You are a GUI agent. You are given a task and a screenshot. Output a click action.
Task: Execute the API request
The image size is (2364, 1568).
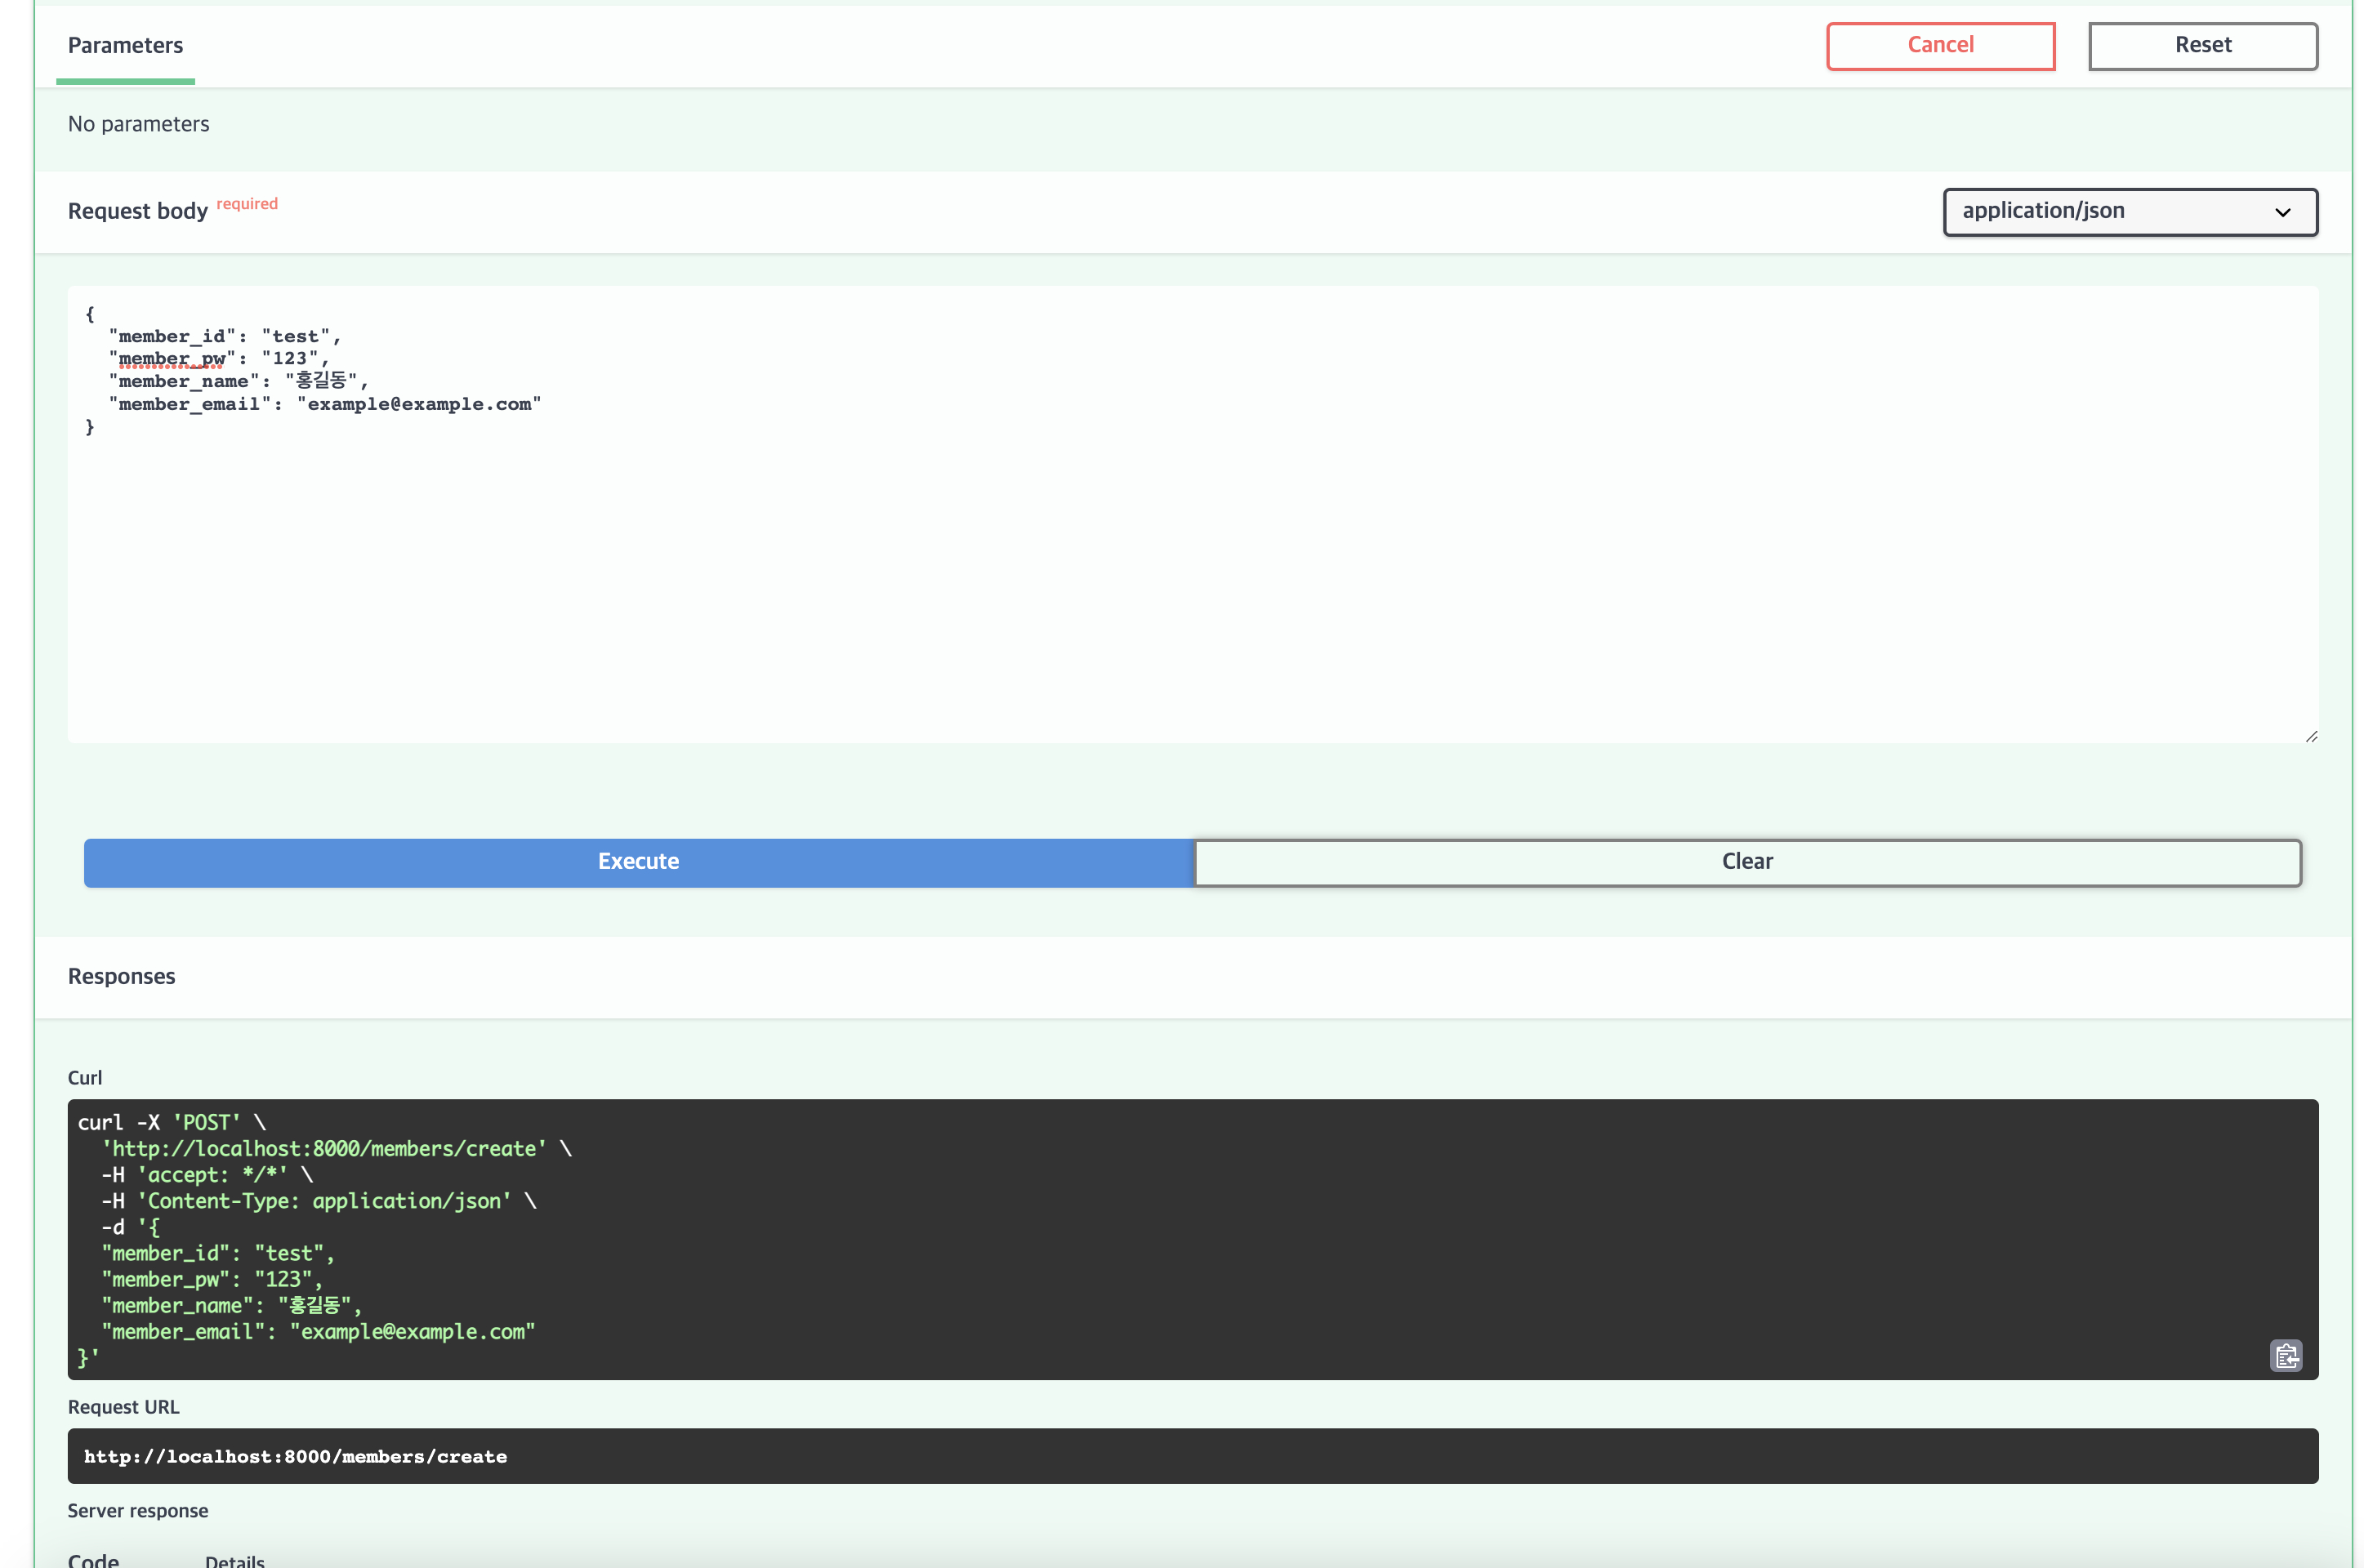pyautogui.click(x=638, y=862)
